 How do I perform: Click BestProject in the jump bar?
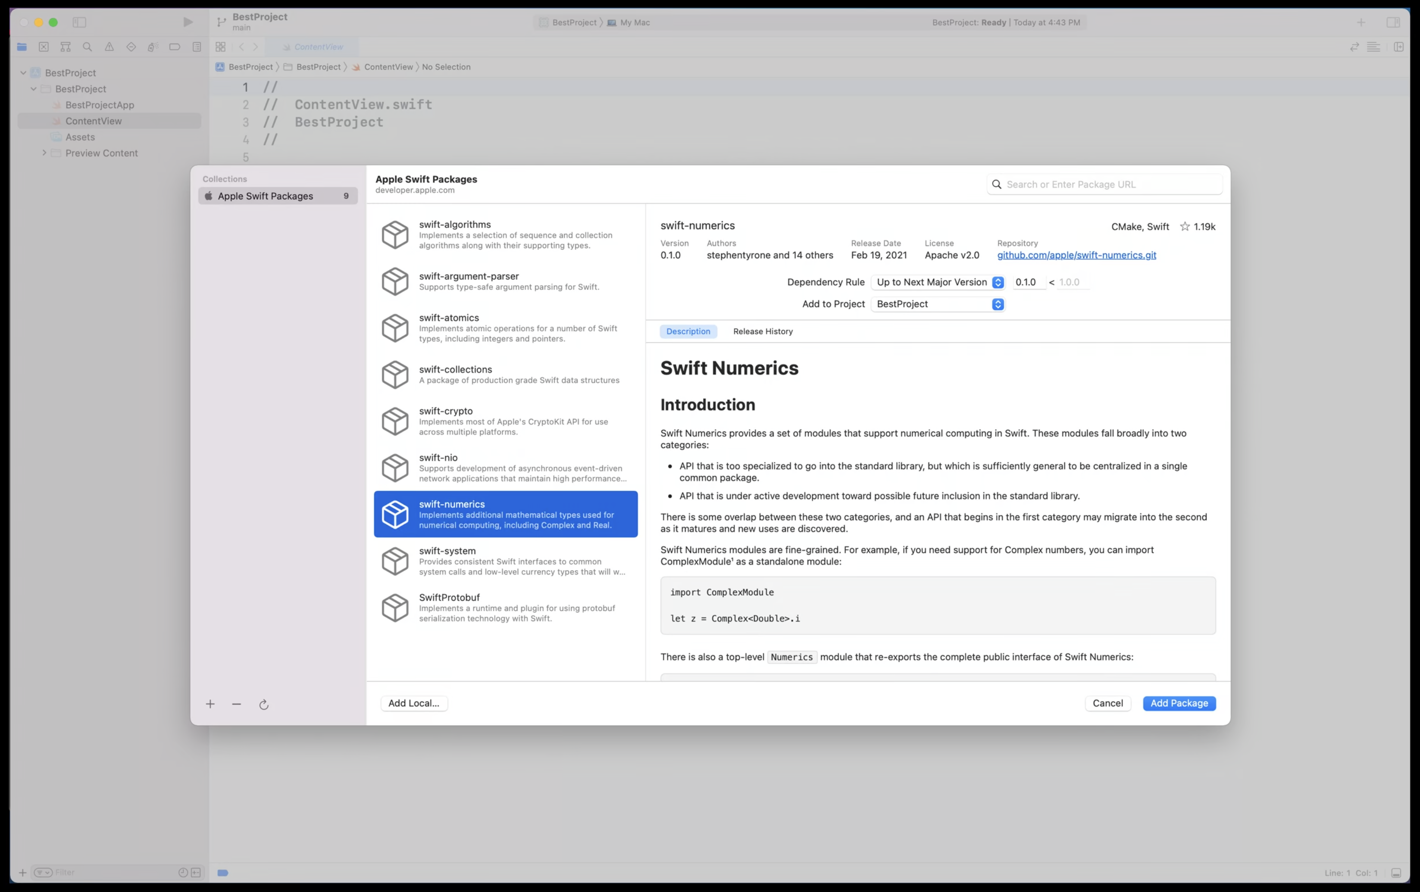245,67
